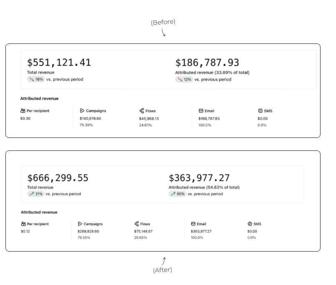Image resolution: width=336 pixels, height=285 pixels.
Task: Click the Flows icon above $45,968.13
Action: pyautogui.click(x=142, y=111)
